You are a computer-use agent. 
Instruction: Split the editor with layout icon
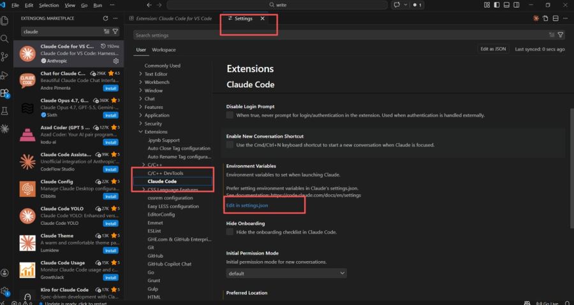(x=556, y=18)
